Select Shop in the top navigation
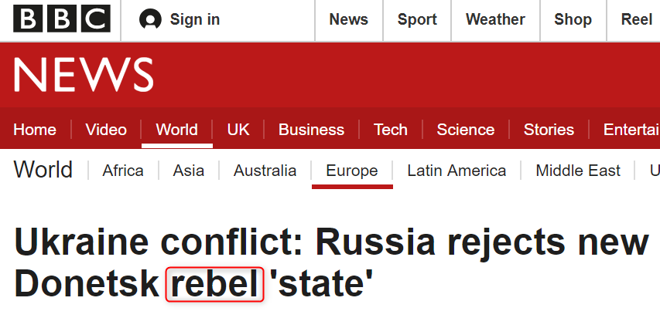Screen dimensions: 660x318 tap(573, 20)
